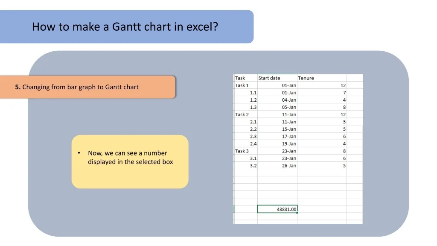Select the tenure value 7 cell
This screenshot has width=437, height=246.
(x=322, y=93)
